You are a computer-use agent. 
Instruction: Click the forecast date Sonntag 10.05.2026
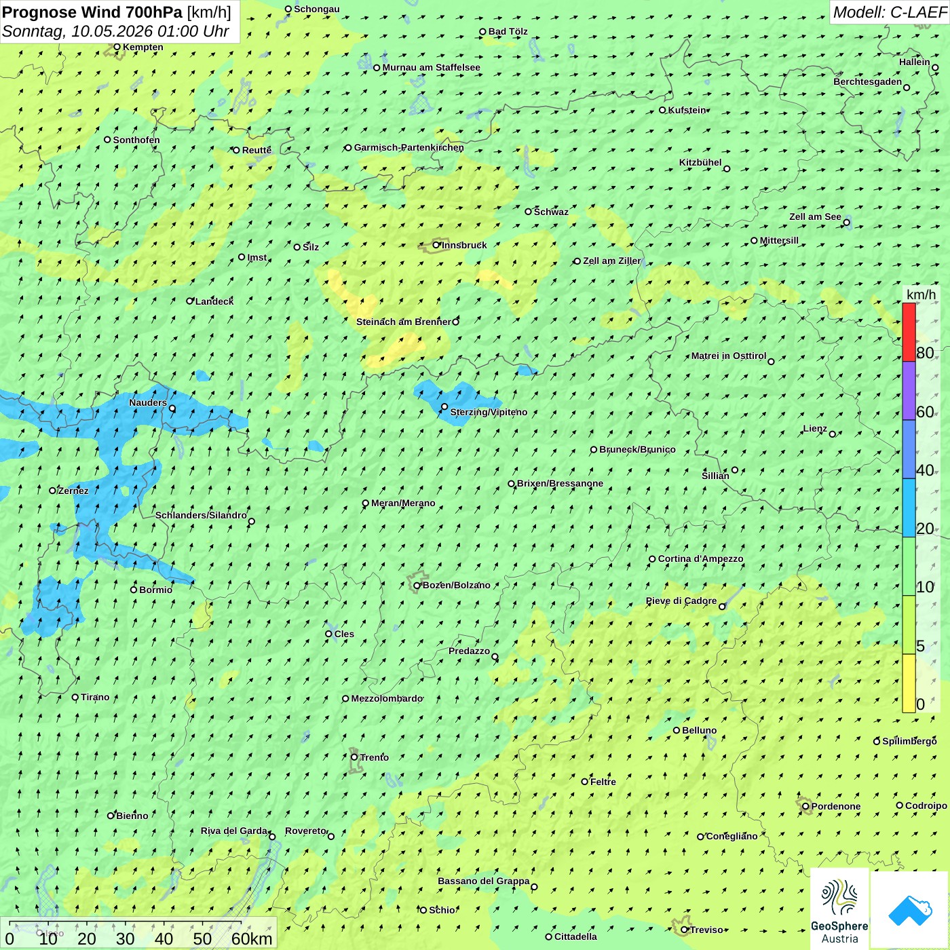coord(78,31)
